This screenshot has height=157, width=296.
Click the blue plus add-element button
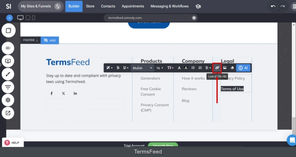point(9,18)
